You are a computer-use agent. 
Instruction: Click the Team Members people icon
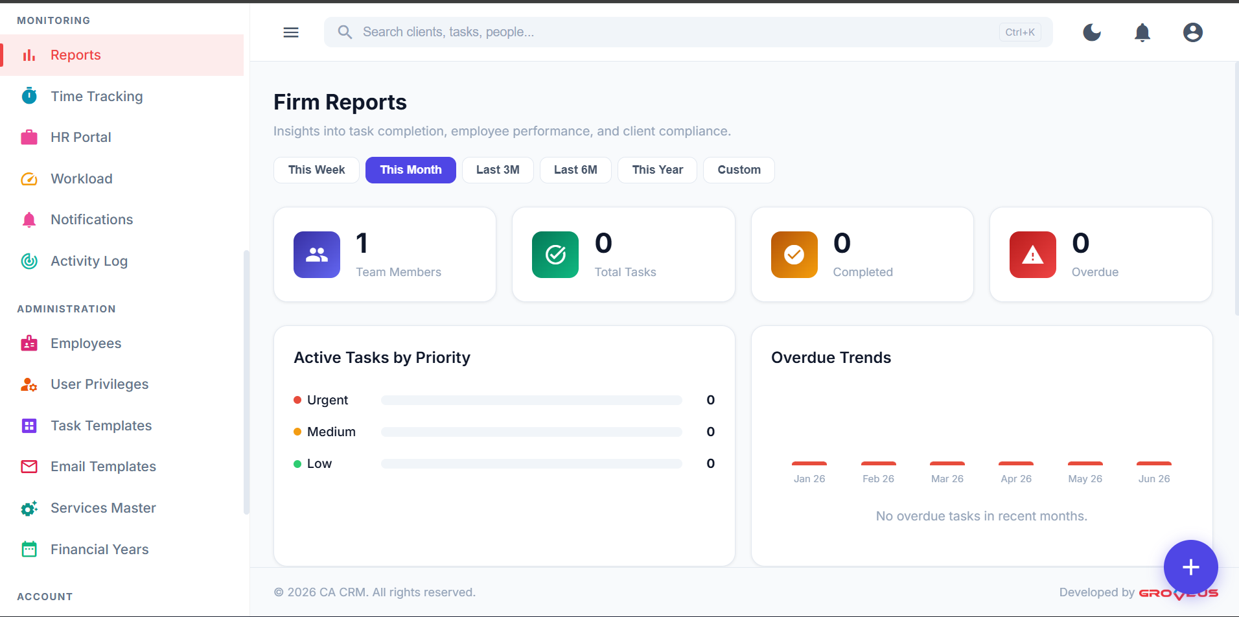tap(317, 255)
